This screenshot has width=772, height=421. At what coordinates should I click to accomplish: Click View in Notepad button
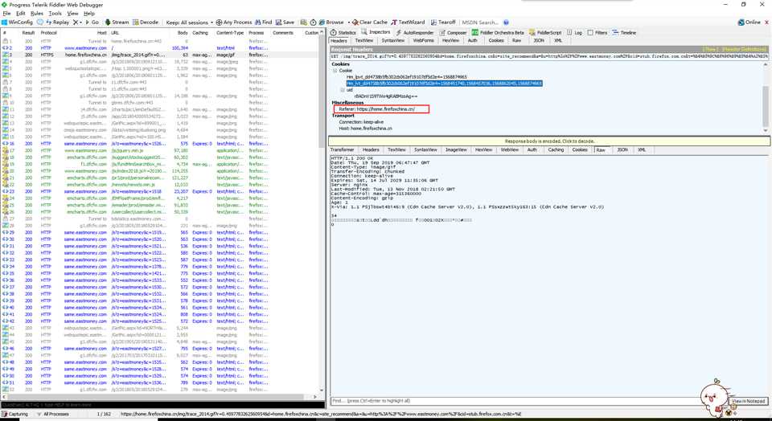749,402
